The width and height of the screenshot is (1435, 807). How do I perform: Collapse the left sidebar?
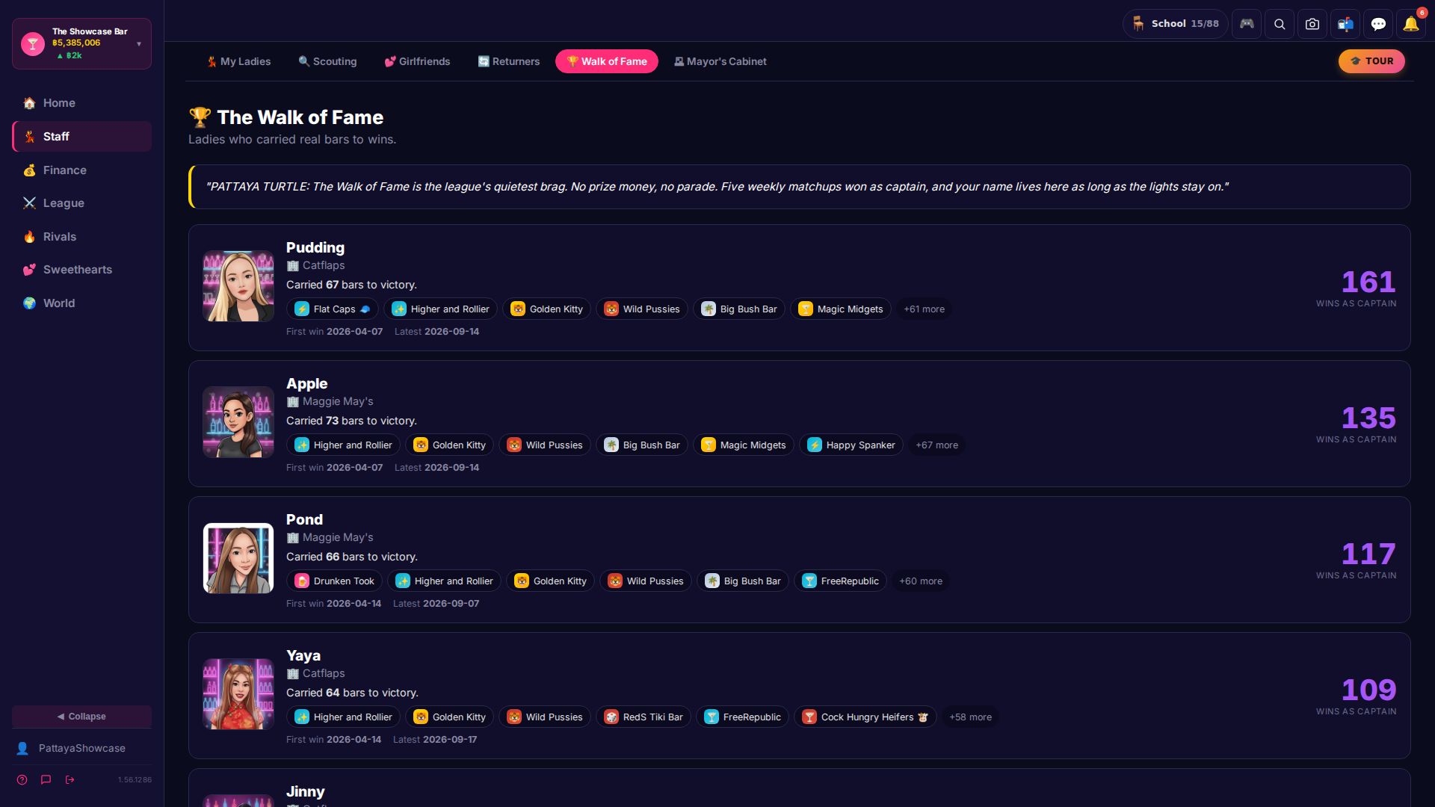[82, 717]
